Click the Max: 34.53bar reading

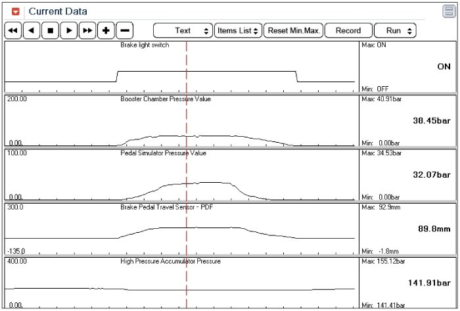(381, 153)
